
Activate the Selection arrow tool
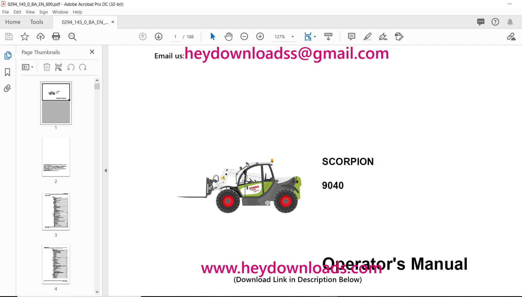point(213,37)
